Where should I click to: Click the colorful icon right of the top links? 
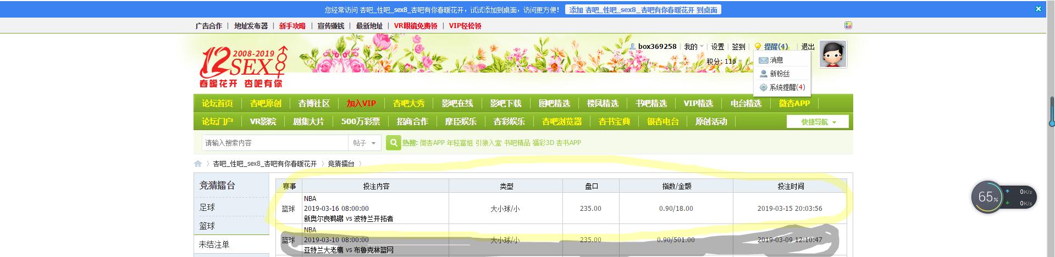point(848,25)
